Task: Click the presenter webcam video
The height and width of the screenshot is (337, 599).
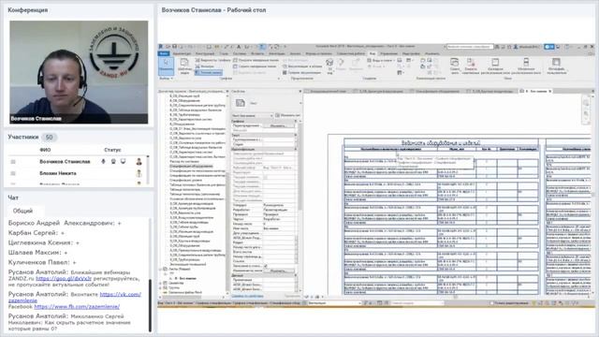Action: pos(79,72)
